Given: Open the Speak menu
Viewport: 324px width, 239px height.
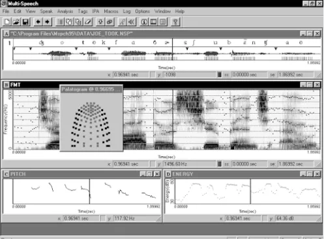Looking at the screenshot, I should (x=46, y=11).
